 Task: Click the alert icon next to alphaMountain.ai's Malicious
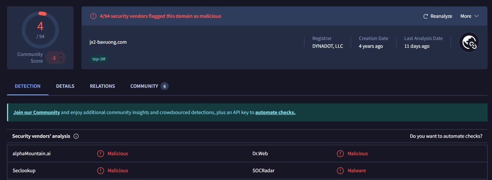(x=101, y=154)
